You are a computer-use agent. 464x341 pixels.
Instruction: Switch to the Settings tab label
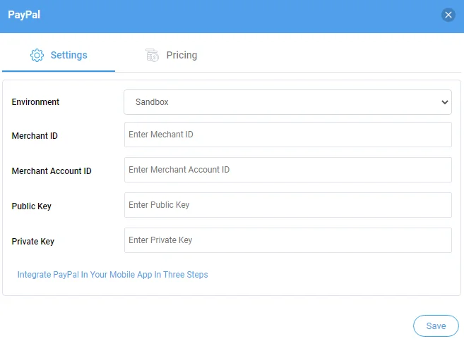pos(69,55)
